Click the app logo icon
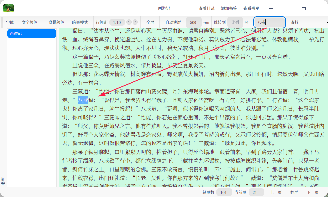The width and height of the screenshot is (328, 197). pos(9,9)
